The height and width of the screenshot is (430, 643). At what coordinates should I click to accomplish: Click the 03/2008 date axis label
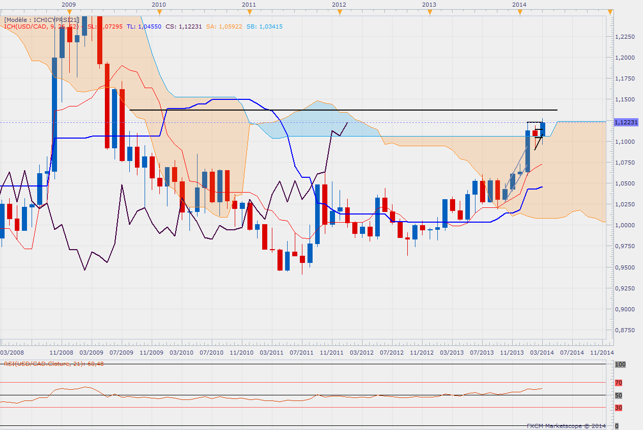click(x=12, y=353)
